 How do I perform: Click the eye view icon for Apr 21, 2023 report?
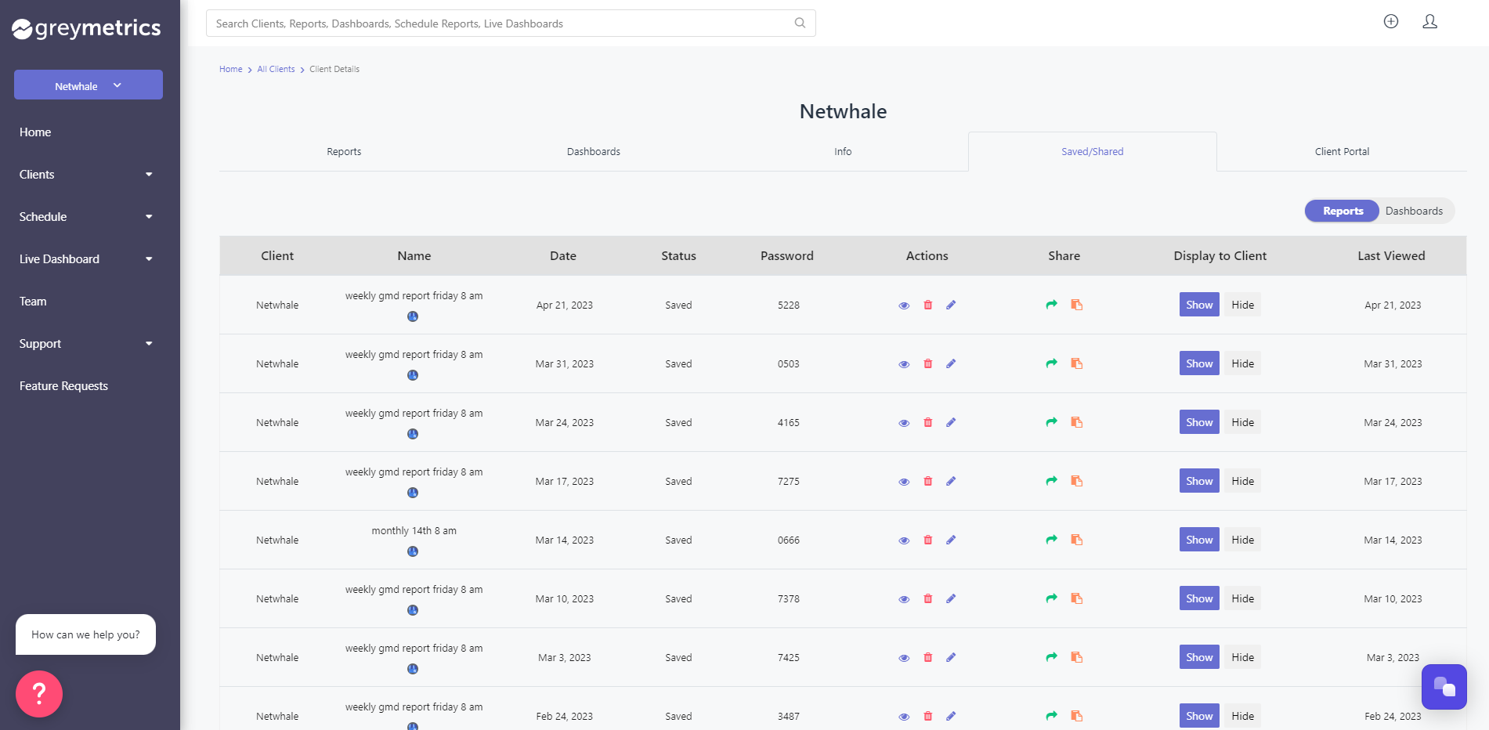(x=904, y=305)
